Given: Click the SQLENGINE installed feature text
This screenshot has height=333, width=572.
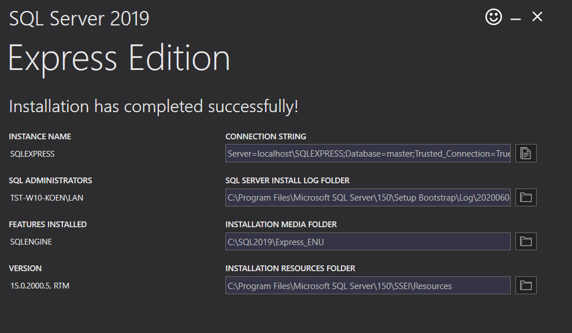Looking at the screenshot, I should (31, 242).
